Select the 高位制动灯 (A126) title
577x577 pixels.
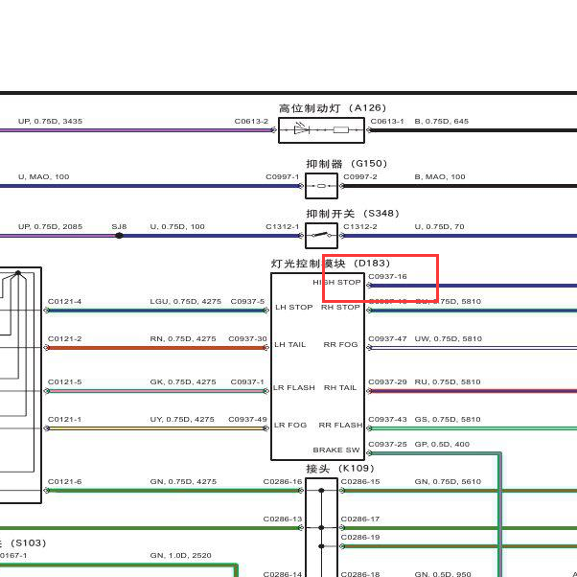click(333, 108)
